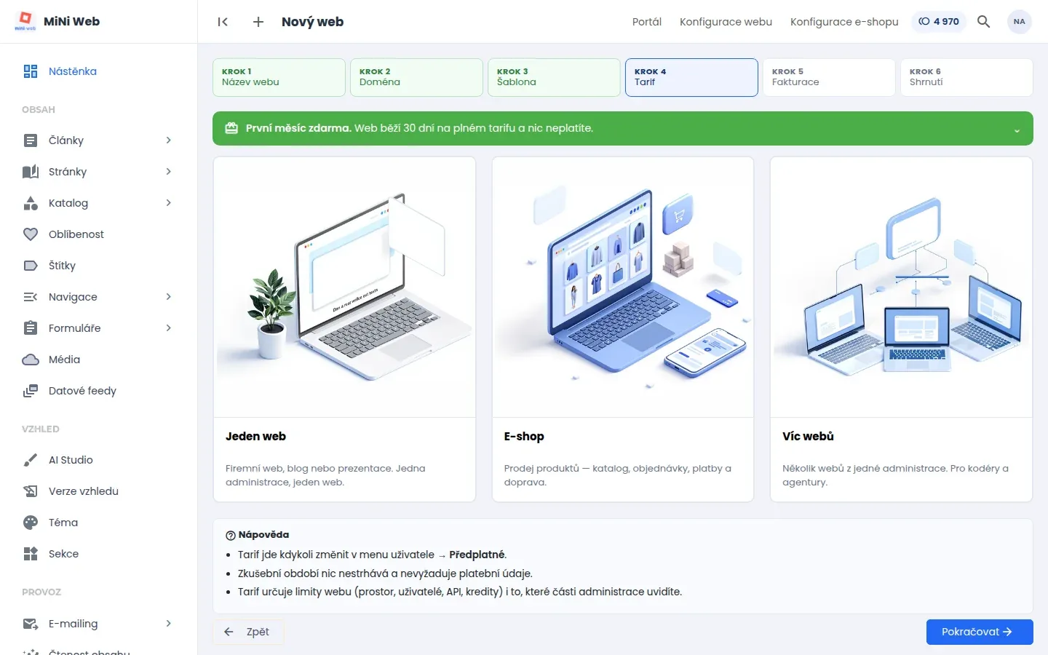Click the Téma palette icon
Screen dimensions: 1048x655
31,523
